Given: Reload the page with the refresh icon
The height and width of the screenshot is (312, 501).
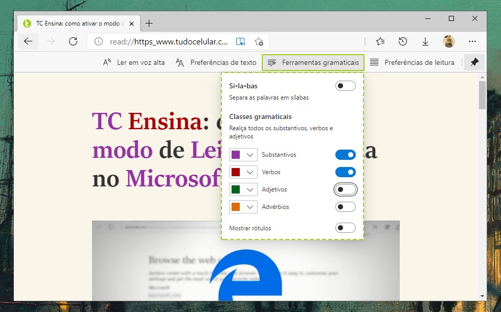Looking at the screenshot, I should pyautogui.click(x=73, y=41).
